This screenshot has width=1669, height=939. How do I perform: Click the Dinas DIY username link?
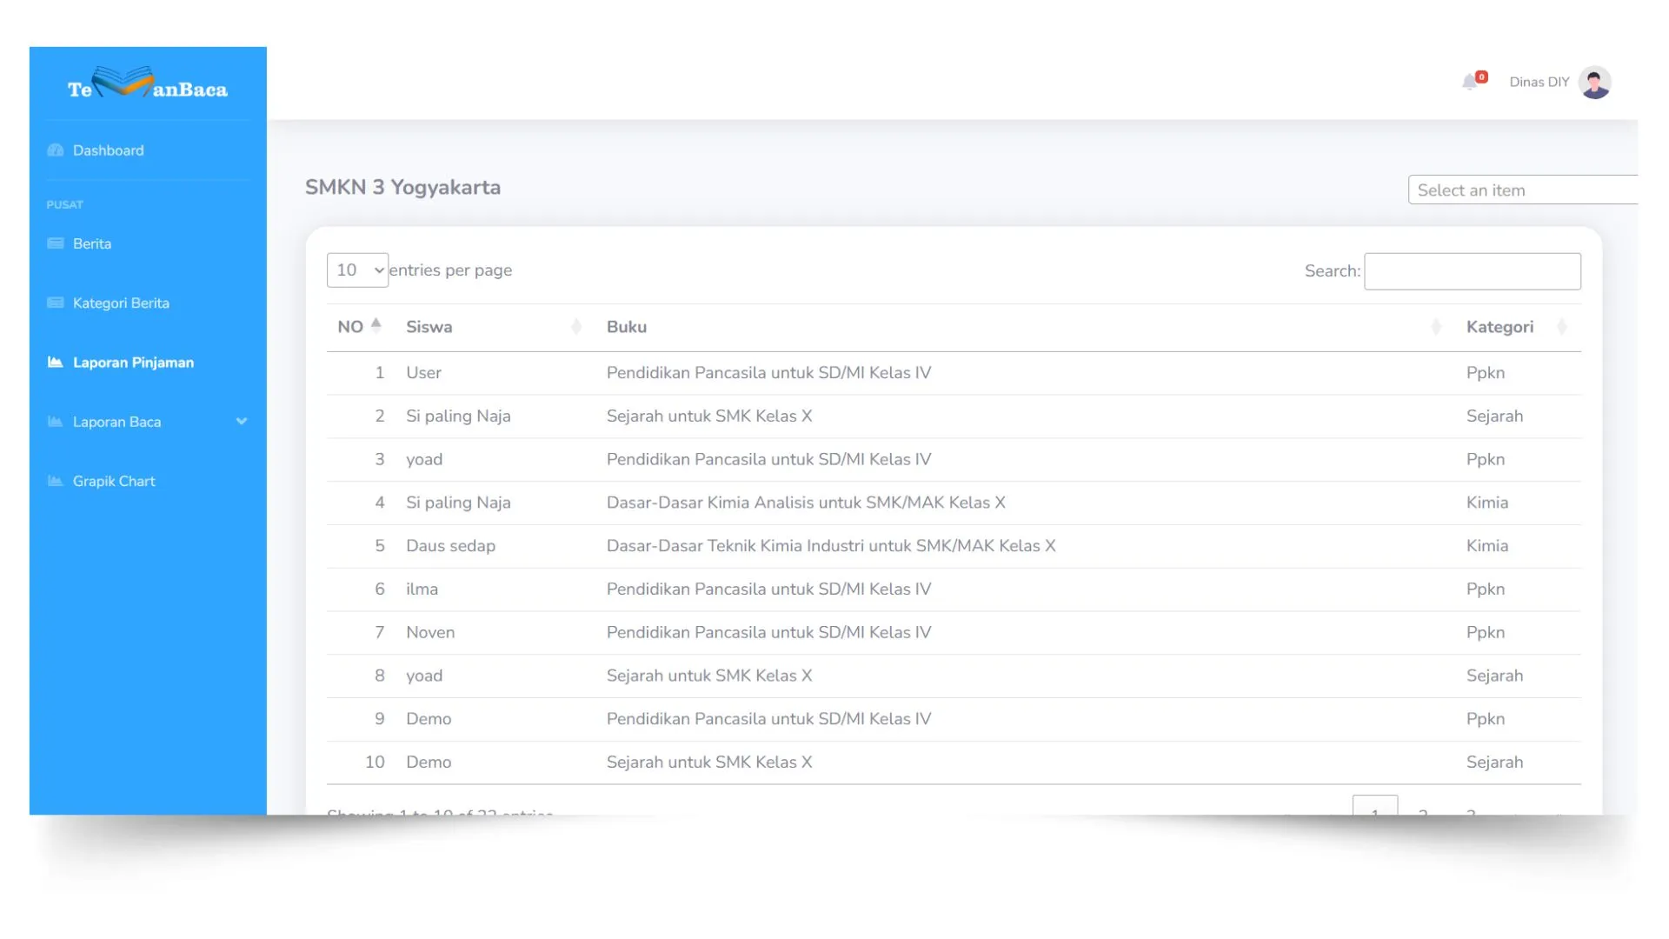point(1539,83)
